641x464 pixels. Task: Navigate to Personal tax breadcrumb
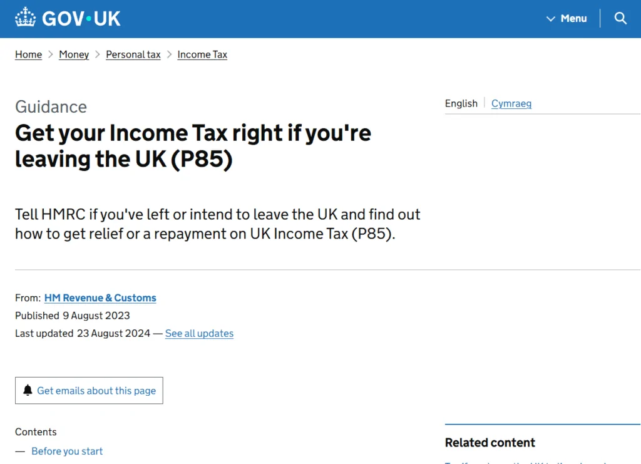(133, 54)
